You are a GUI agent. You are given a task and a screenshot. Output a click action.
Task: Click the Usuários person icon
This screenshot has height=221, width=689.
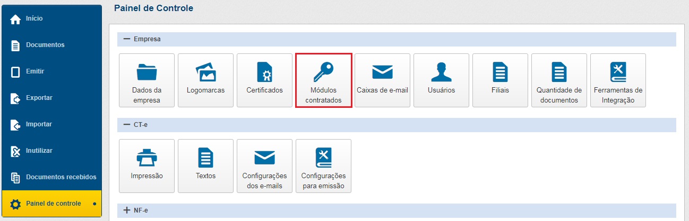coord(441,72)
